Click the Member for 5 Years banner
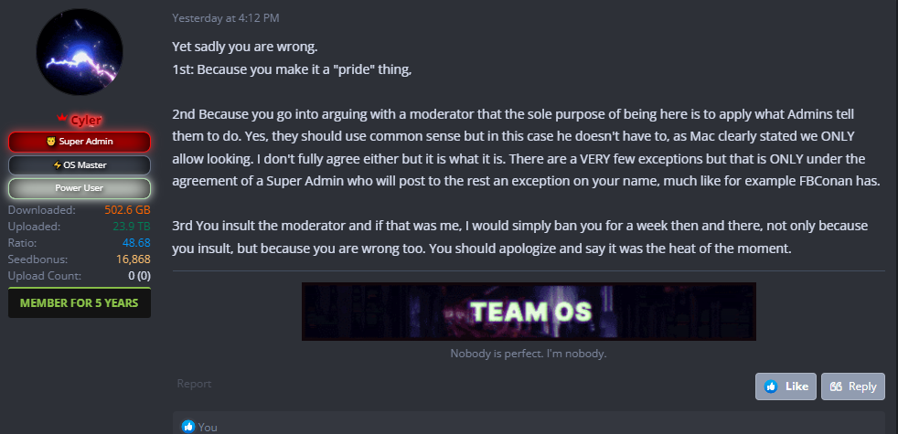Image resolution: width=898 pixels, height=434 pixels. click(x=80, y=303)
